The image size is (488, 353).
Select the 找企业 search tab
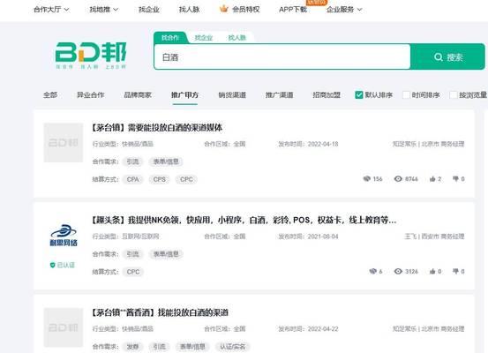pos(204,38)
